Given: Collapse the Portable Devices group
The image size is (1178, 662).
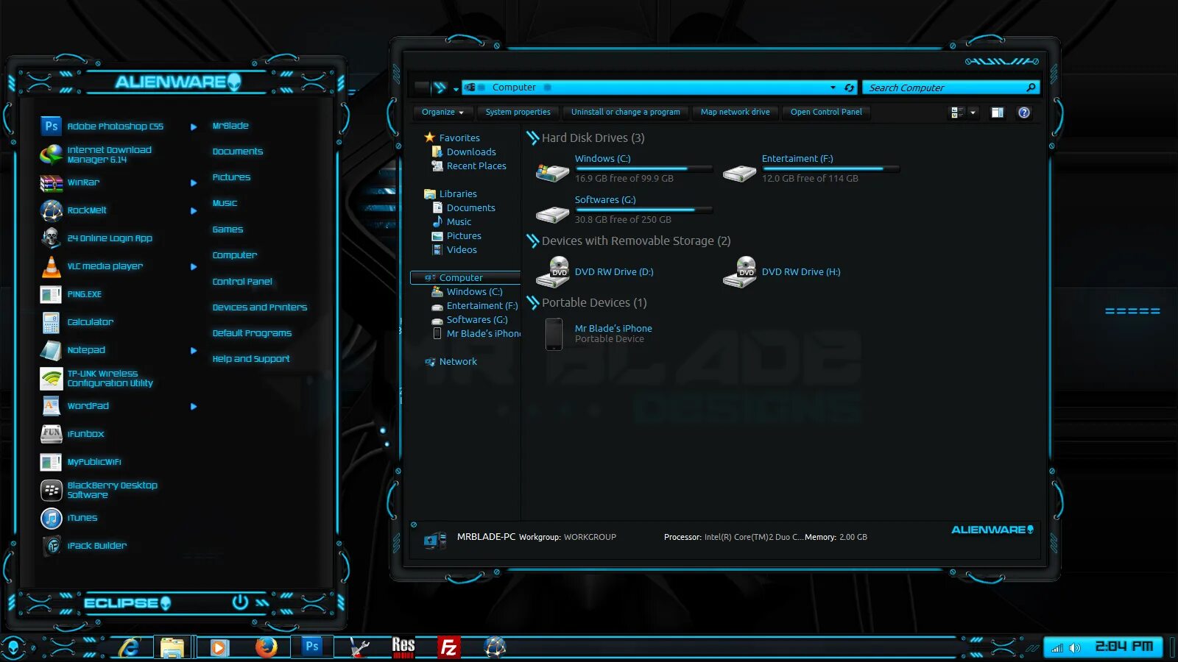Looking at the screenshot, I should click(x=532, y=302).
